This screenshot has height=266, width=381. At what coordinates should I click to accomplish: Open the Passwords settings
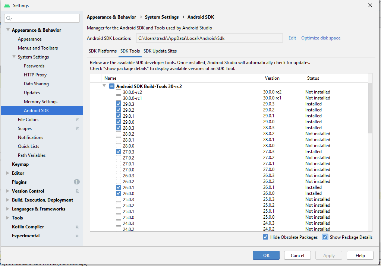pos(34,66)
